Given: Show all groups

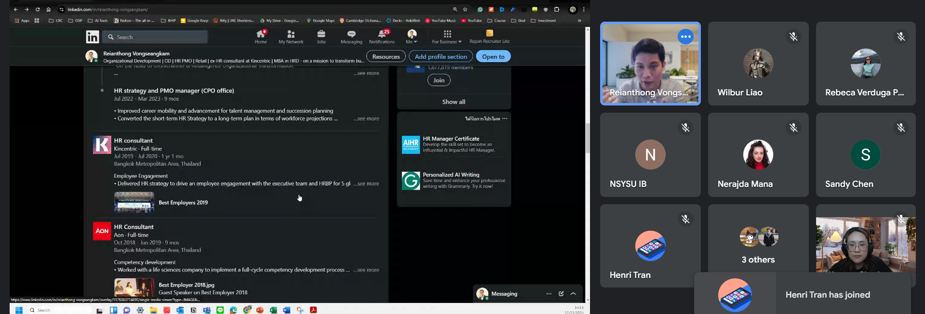Looking at the screenshot, I should tap(454, 102).
